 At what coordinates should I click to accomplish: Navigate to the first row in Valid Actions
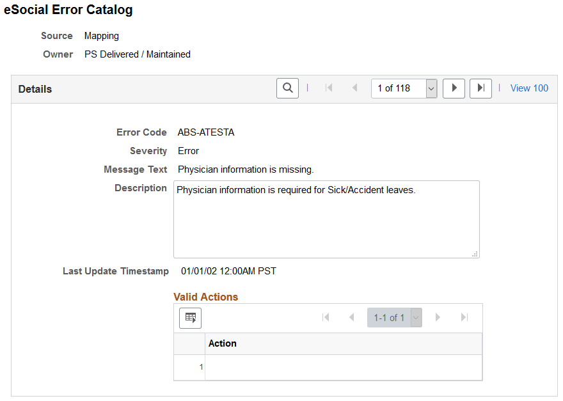pos(326,317)
